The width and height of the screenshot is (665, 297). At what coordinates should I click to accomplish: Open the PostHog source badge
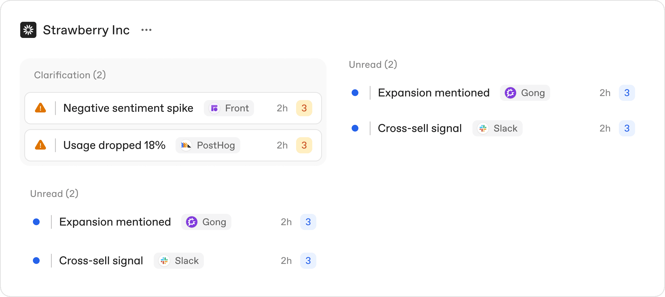click(x=208, y=145)
